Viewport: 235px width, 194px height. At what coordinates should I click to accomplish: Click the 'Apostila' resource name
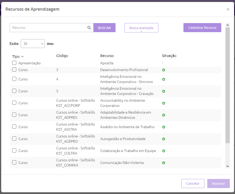[x=107, y=63]
